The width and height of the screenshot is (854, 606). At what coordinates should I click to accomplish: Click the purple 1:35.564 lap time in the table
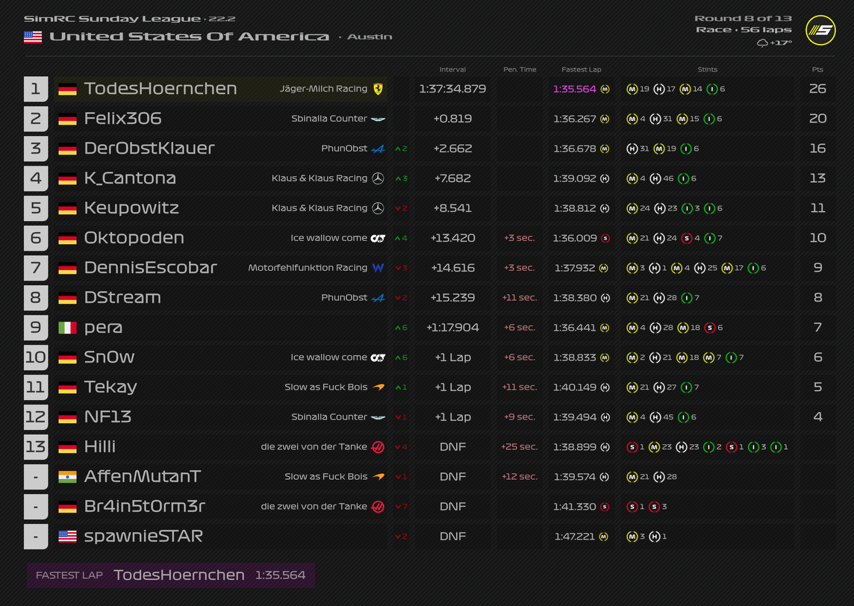pyautogui.click(x=575, y=89)
